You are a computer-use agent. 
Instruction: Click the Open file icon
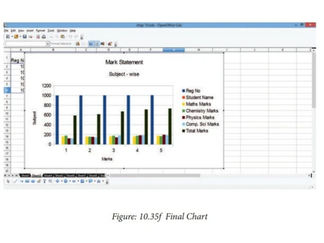[16, 37]
